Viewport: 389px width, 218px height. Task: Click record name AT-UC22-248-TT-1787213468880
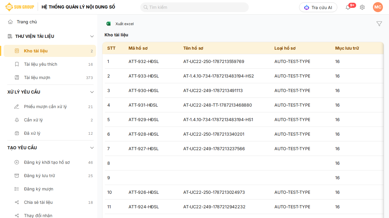click(x=218, y=105)
